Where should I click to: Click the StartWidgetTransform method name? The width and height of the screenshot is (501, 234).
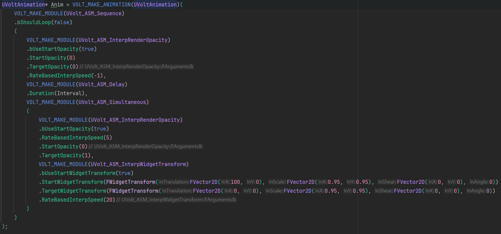(x=72, y=182)
